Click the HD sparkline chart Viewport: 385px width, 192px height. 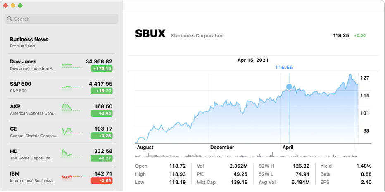[71, 153]
